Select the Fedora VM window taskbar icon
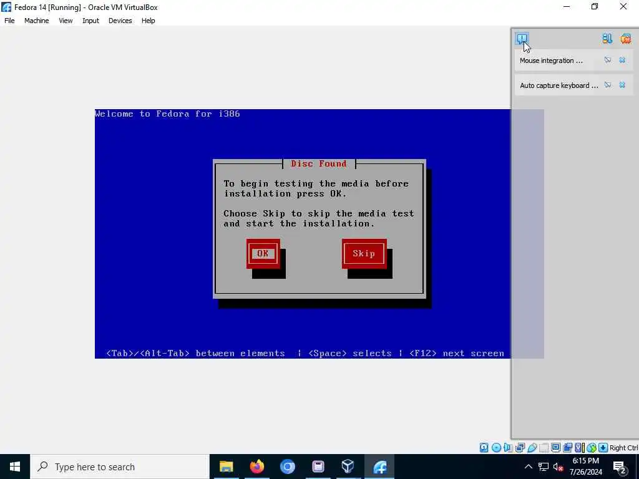639x479 pixels. pyautogui.click(x=379, y=467)
